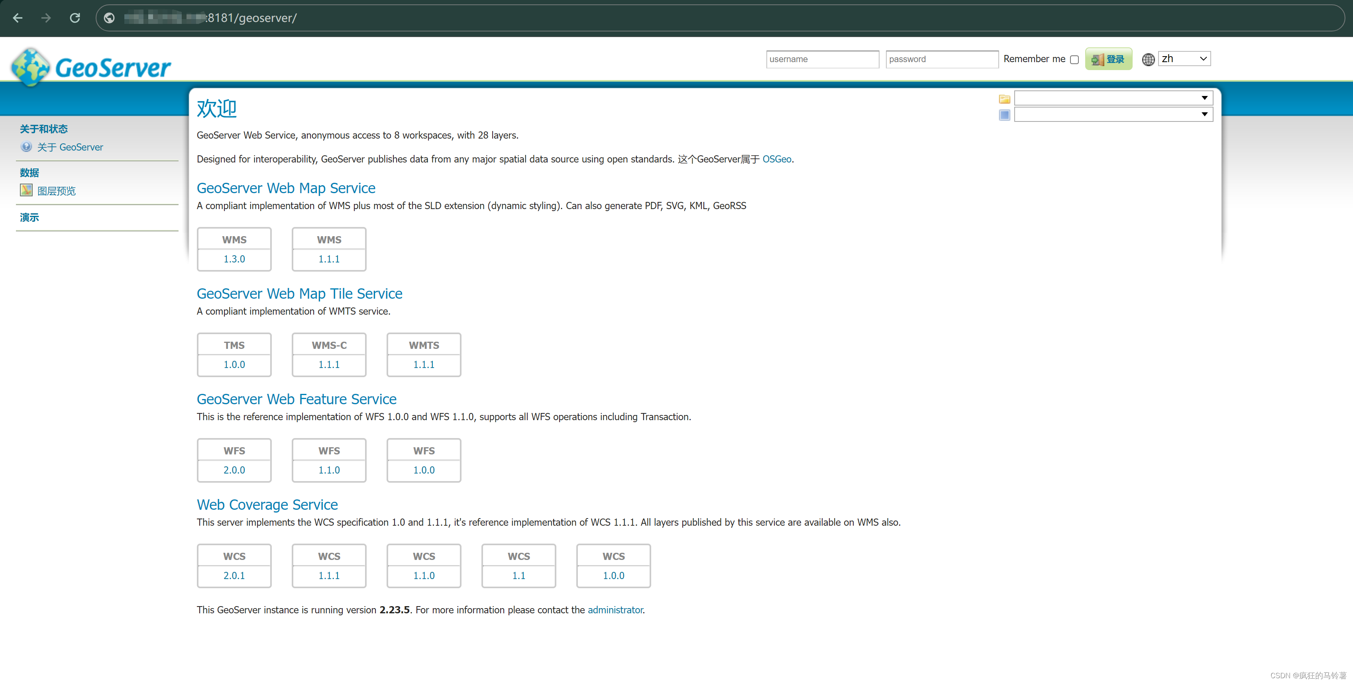Follow the OSGeo link
This screenshot has height=683, width=1353.
point(776,159)
